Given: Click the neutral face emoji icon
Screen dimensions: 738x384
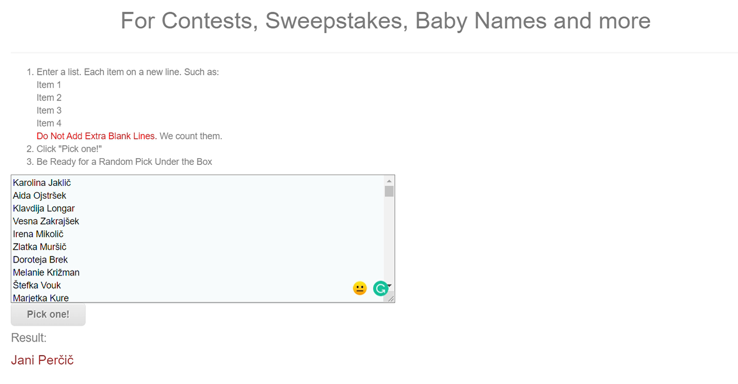Looking at the screenshot, I should click(360, 289).
